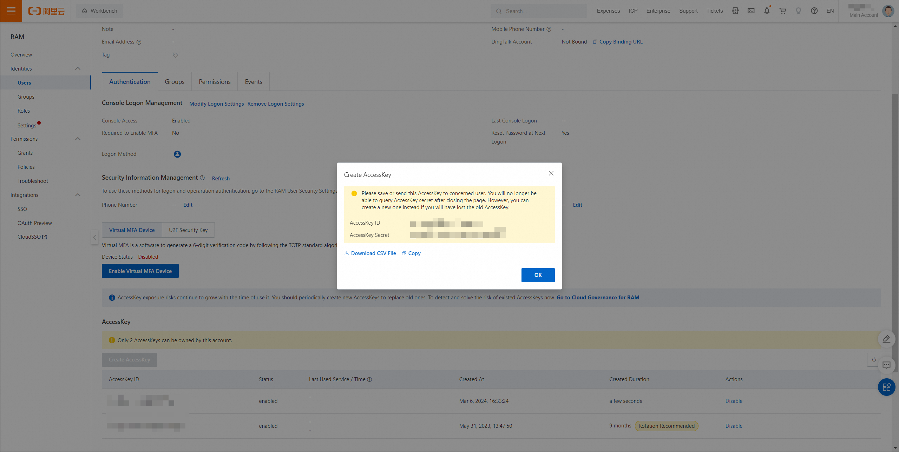Click Download CSV File link
The height and width of the screenshot is (452, 899).
pyautogui.click(x=373, y=253)
